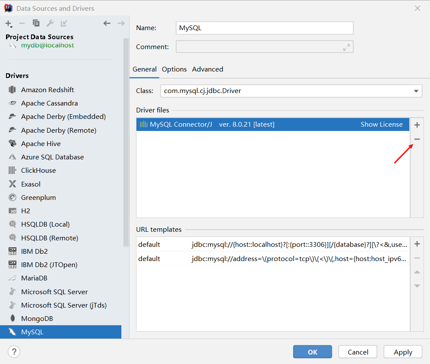
Task: Click the drivers list scrollbar
Action: click(x=126, y=143)
